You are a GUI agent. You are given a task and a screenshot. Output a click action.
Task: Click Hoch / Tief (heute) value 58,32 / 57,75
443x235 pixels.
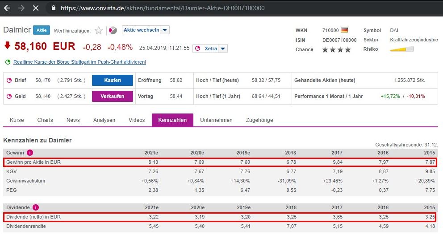266,80
